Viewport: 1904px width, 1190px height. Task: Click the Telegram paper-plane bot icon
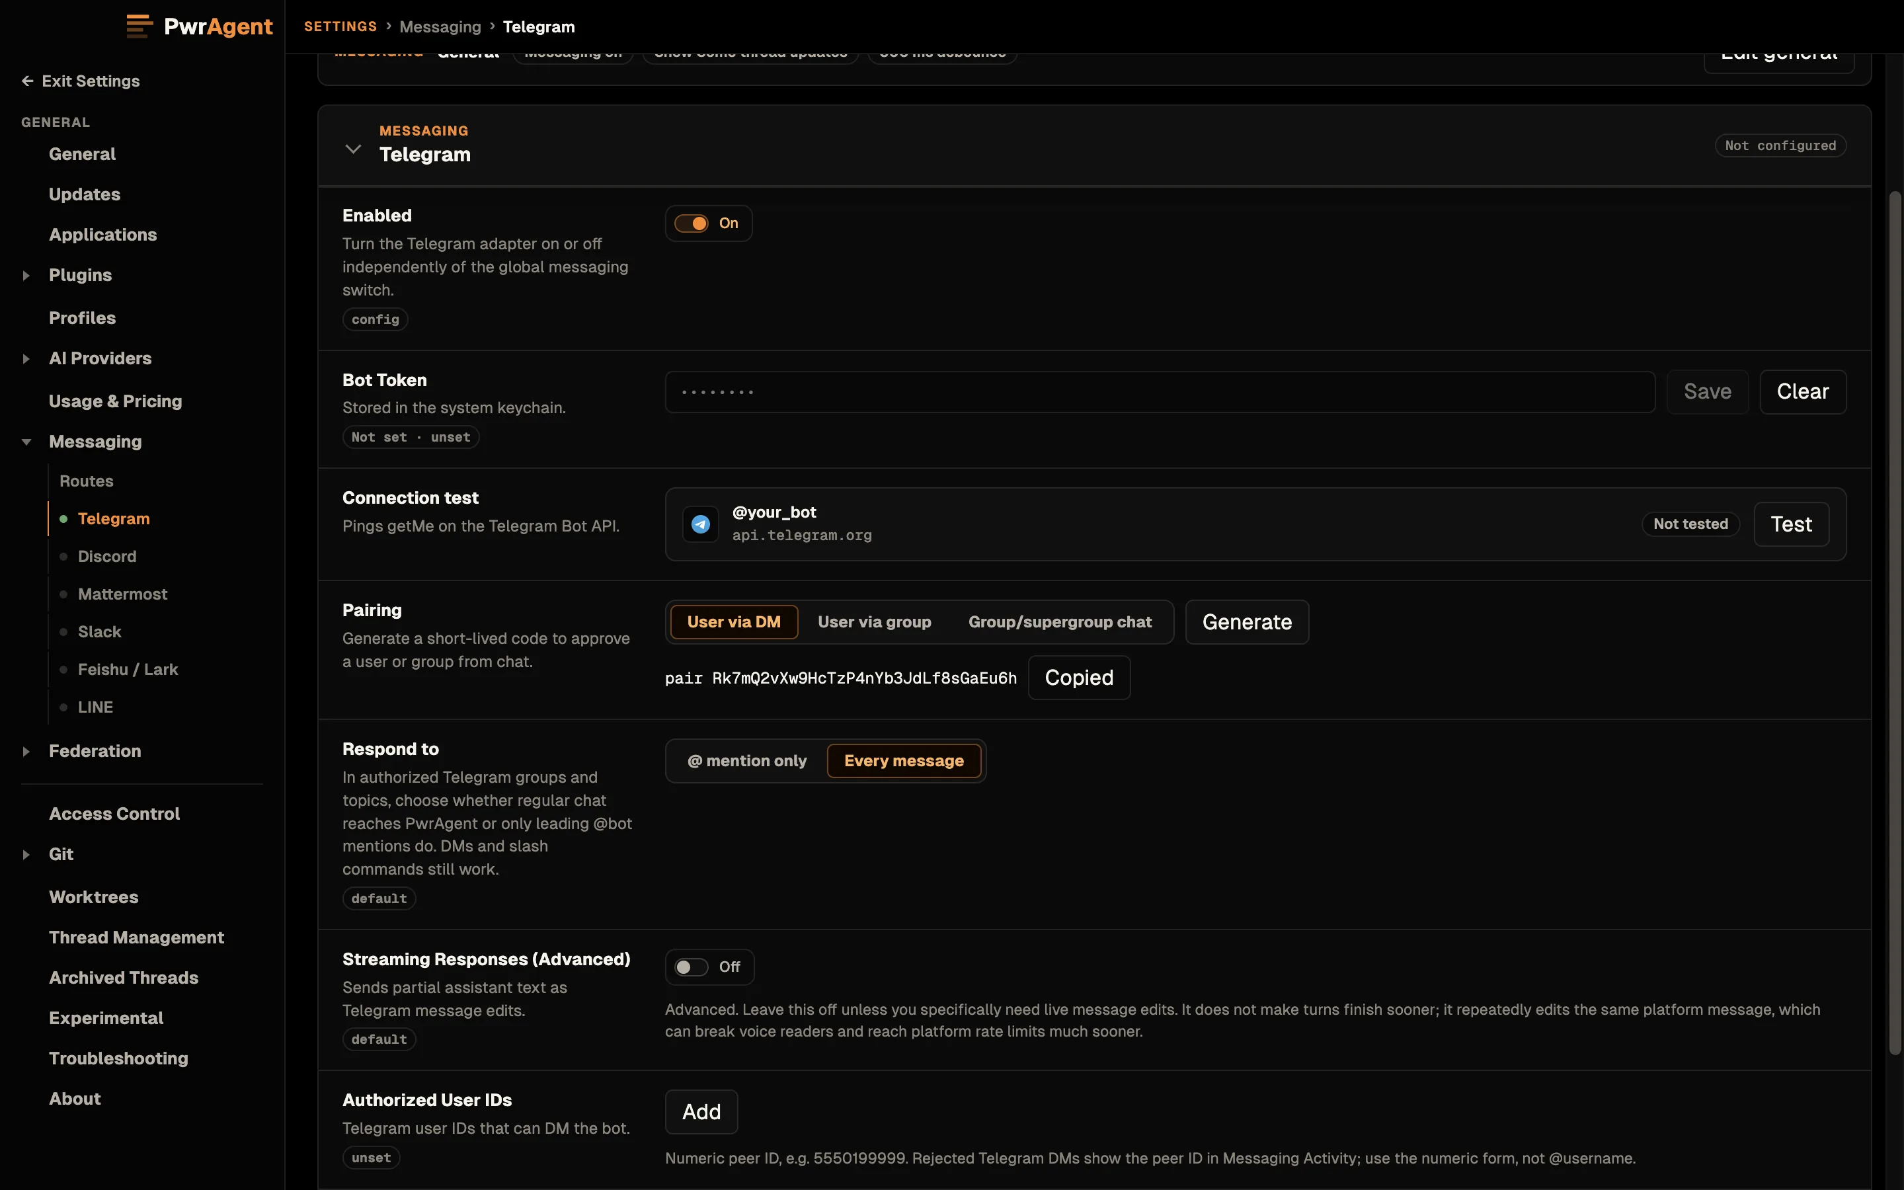pos(700,524)
